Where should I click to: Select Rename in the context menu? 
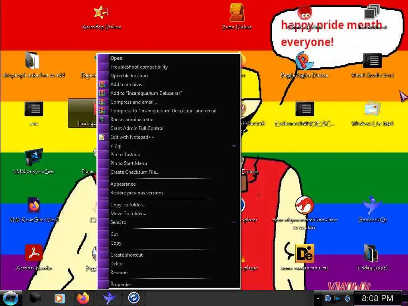(169, 273)
